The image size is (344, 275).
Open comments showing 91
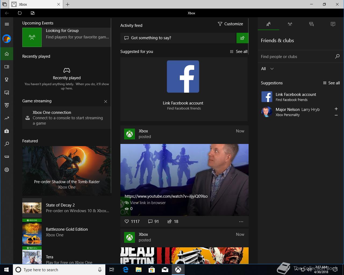point(153,222)
